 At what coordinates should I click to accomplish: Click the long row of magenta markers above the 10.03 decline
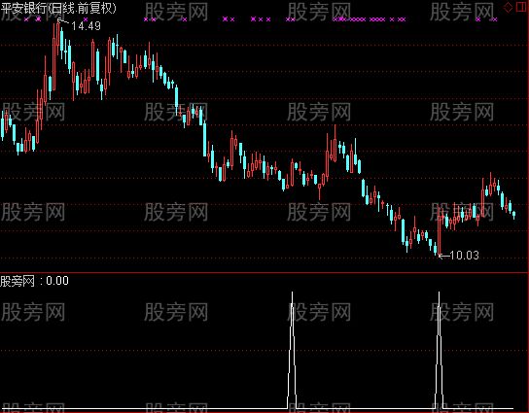pos(369,19)
